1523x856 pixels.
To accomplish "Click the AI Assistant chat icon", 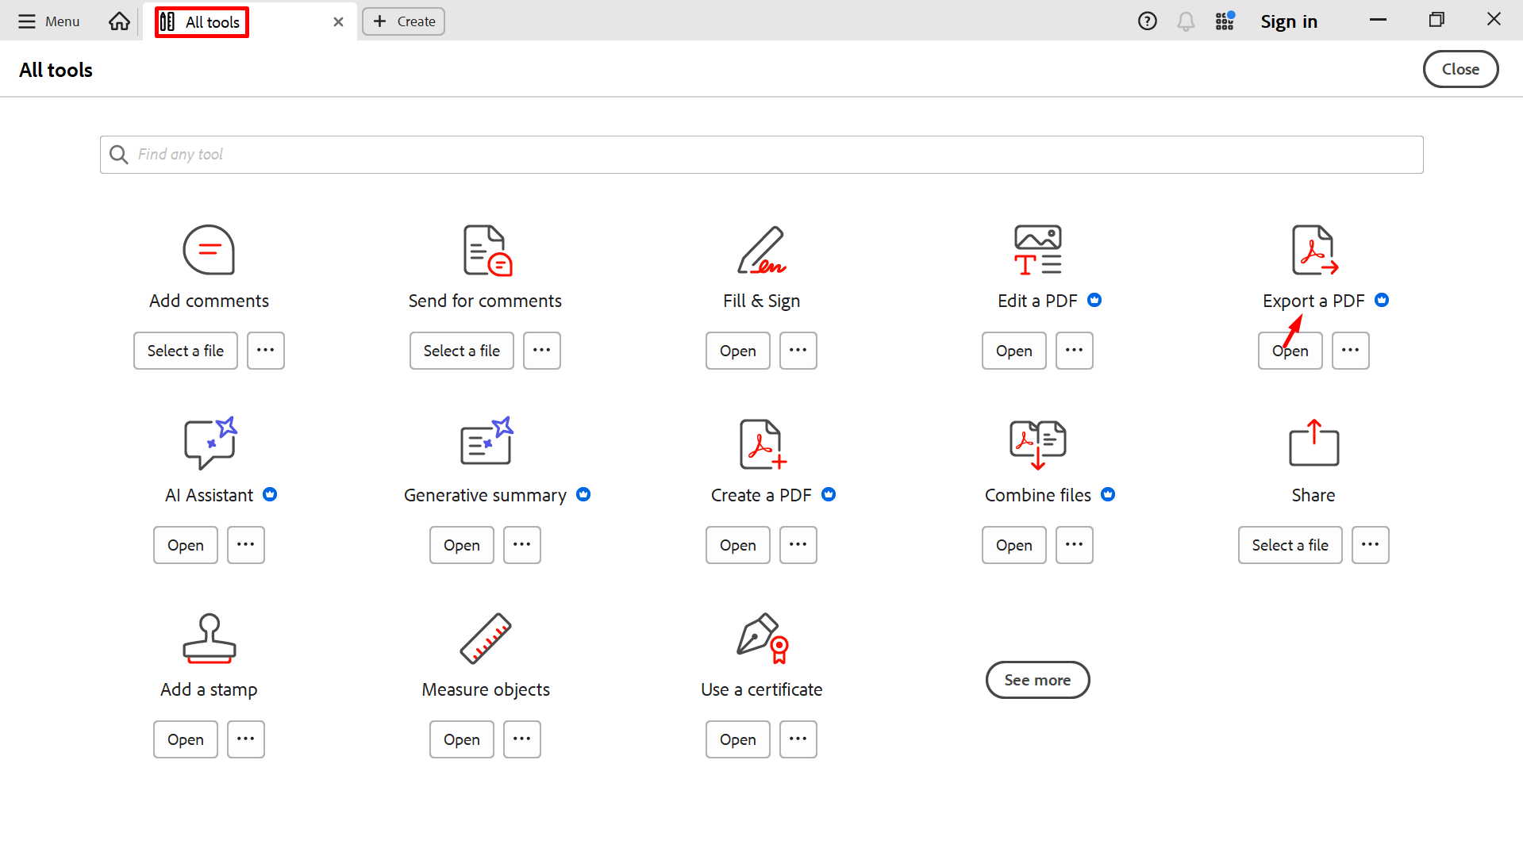I will point(210,443).
